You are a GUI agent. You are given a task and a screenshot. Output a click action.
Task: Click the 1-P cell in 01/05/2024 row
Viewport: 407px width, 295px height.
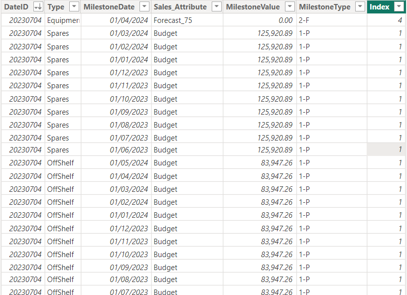click(x=332, y=163)
